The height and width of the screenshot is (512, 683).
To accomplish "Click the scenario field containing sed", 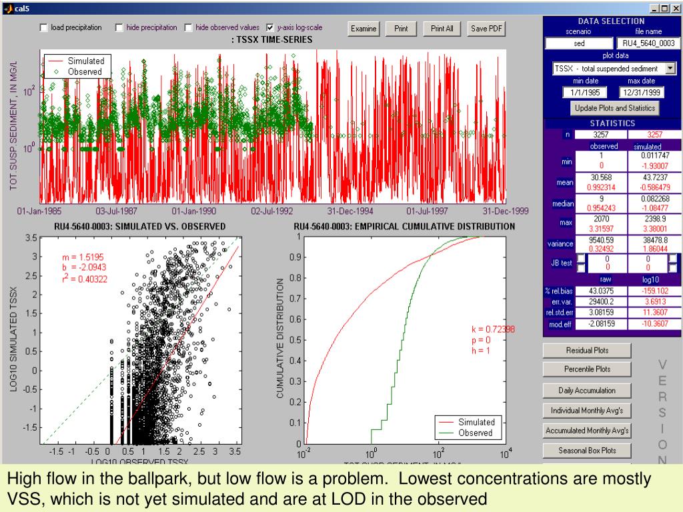I will click(x=579, y=43).
